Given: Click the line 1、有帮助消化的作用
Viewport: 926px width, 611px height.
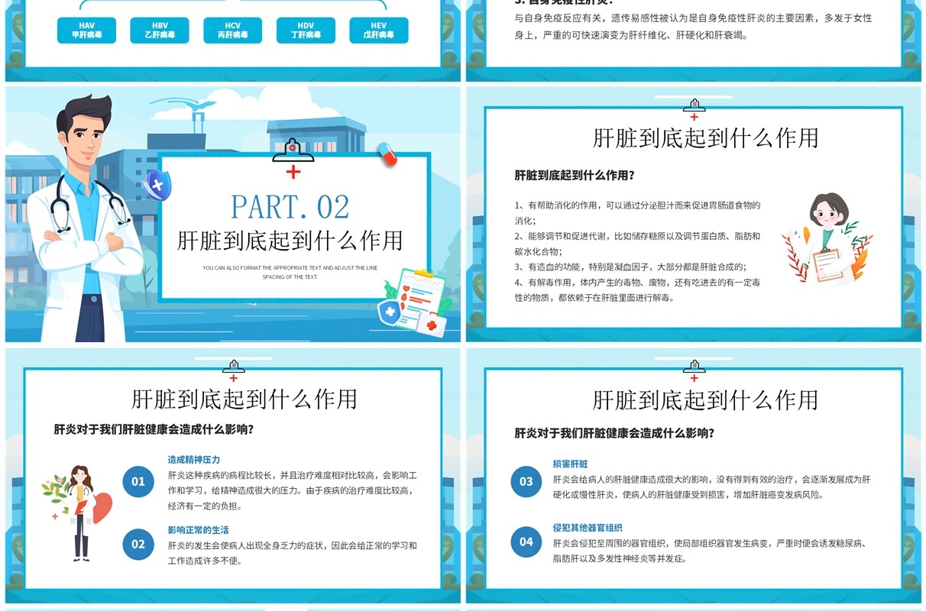Looking at the screenshot, I should coord(638,212).
